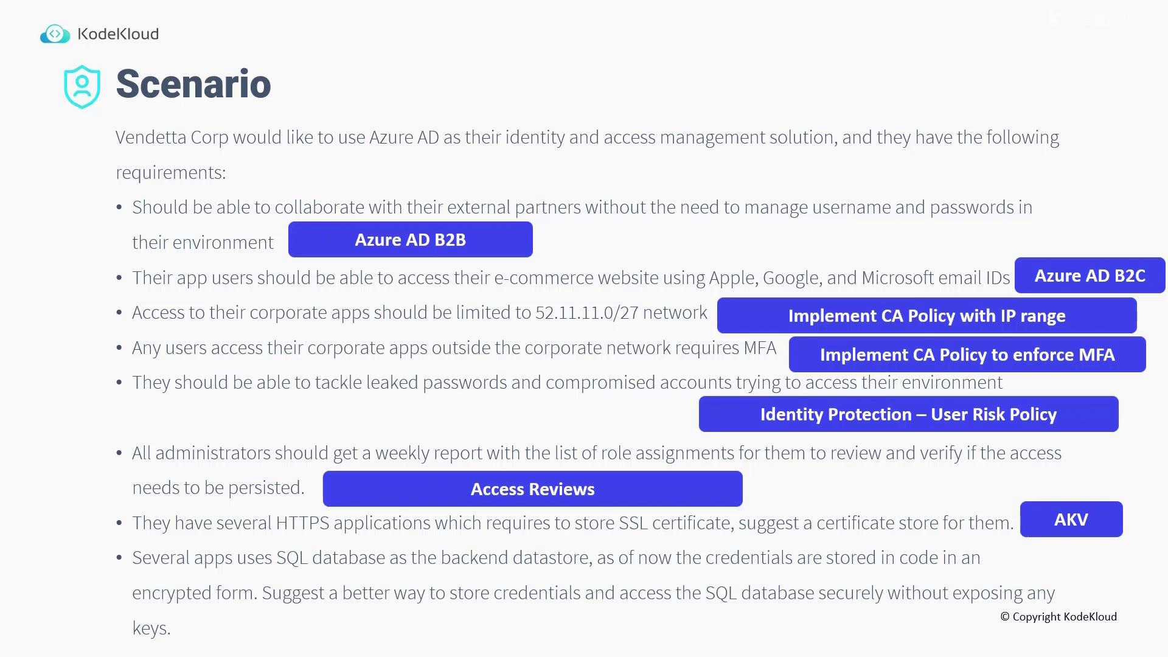Click the external partners collaboration bullet

click(582, 207)
